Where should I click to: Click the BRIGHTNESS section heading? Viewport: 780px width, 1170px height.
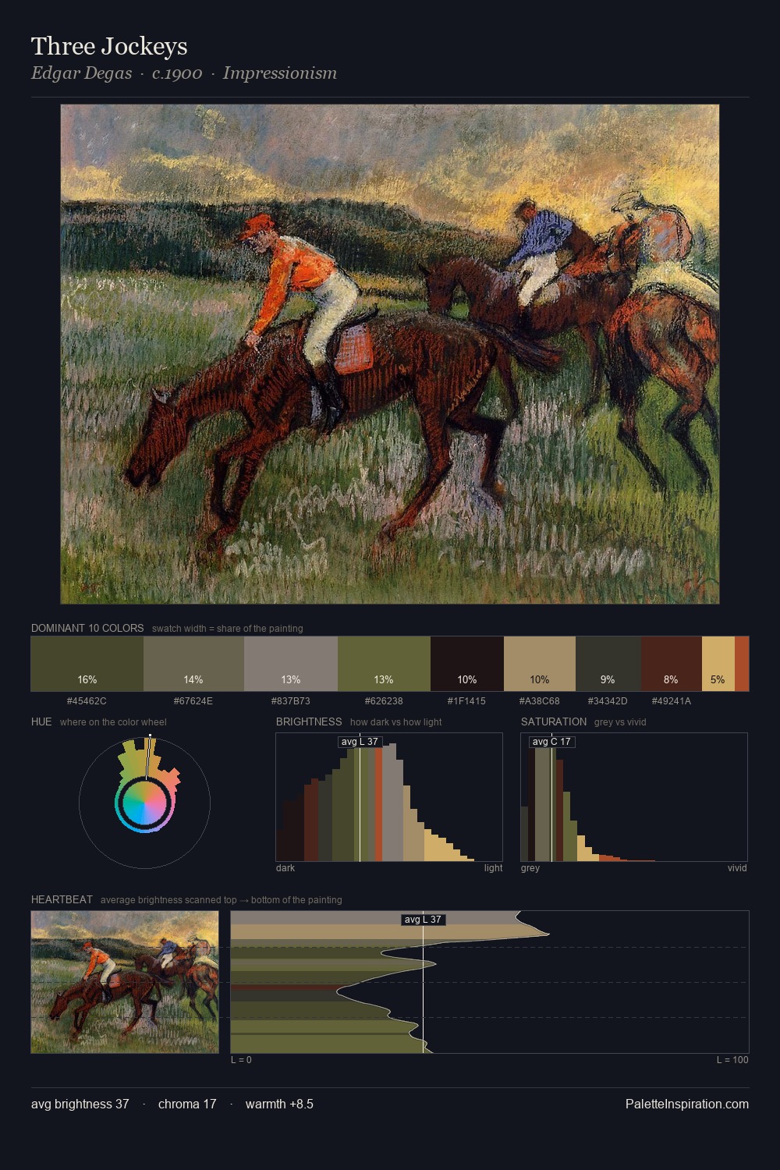pyautogui.click(x=309, y=721)
